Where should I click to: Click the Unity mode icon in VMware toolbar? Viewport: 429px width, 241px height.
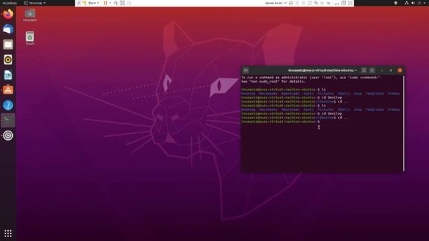tap(129, 3)
